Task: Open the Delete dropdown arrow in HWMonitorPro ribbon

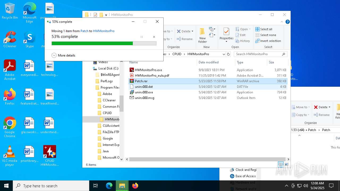Action: tap(192, 31)
